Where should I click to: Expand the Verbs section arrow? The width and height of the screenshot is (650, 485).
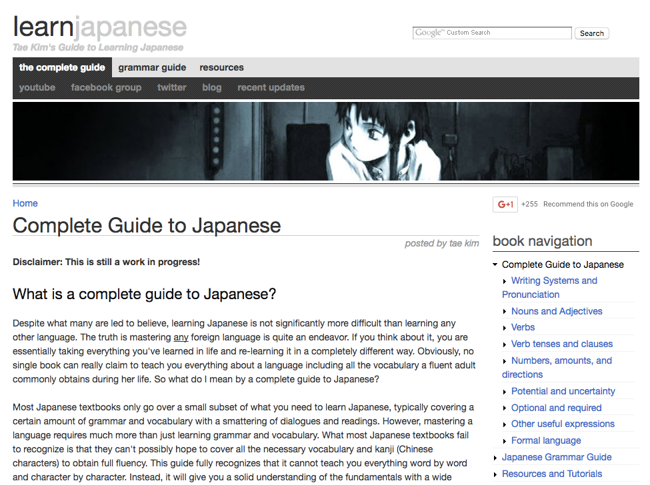(x=505, y=328)
